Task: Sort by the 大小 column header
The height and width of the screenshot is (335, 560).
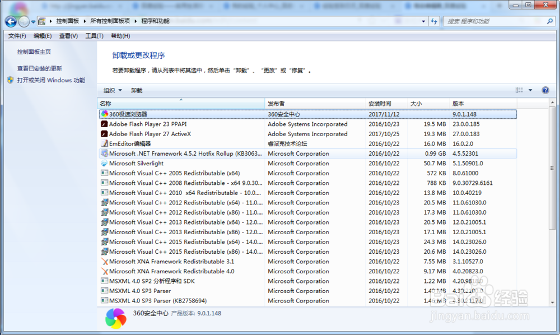Action: pos(428,104)
